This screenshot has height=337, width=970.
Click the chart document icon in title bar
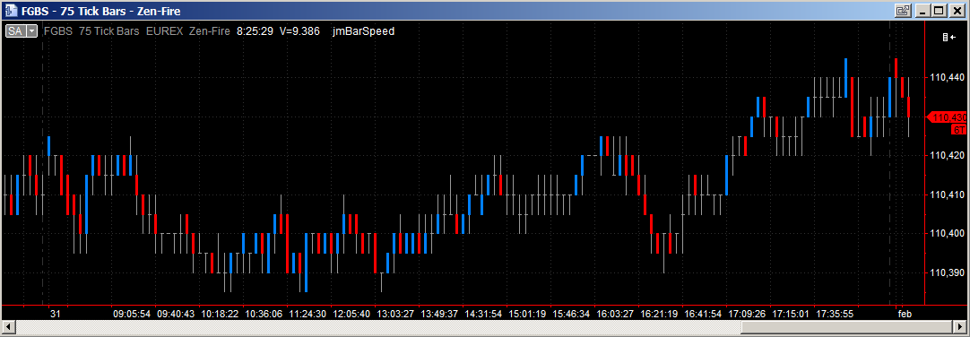(x=11, y=11)
